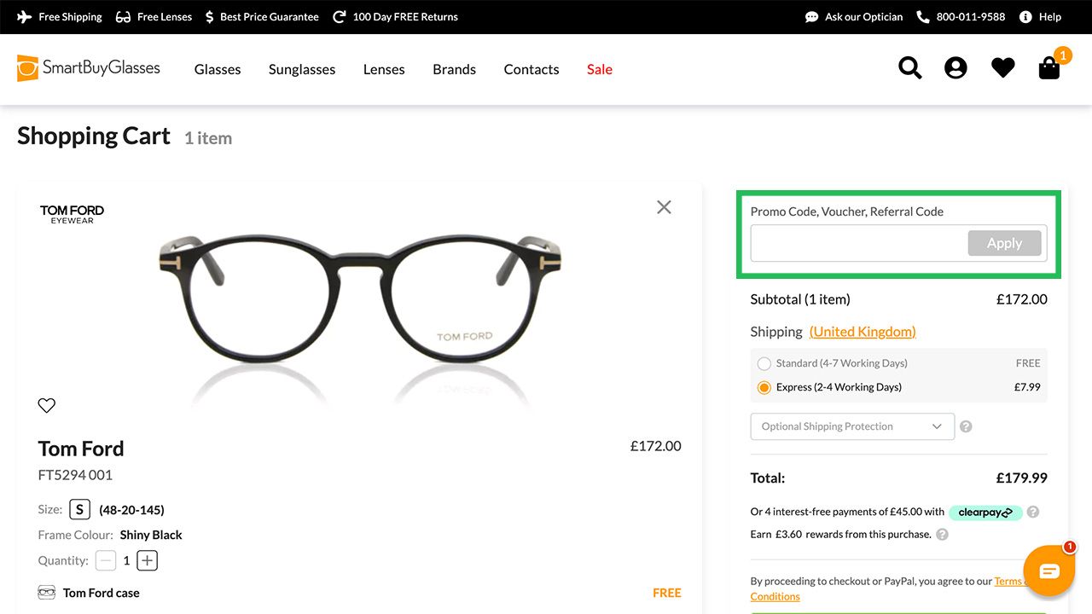This screenshot has height=614, width=1092.
Task: Add Tom Ford glasses to wishlist heart
Action: pyautogui.click(x=47, y=405)
